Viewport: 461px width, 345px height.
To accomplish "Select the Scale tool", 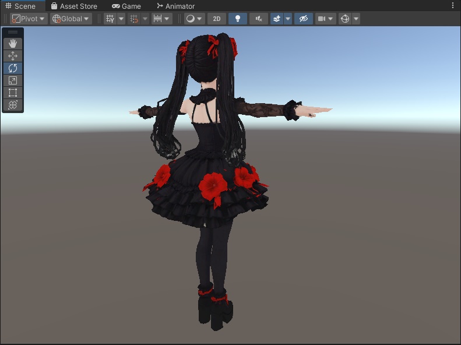I will [x=13, y=80].
